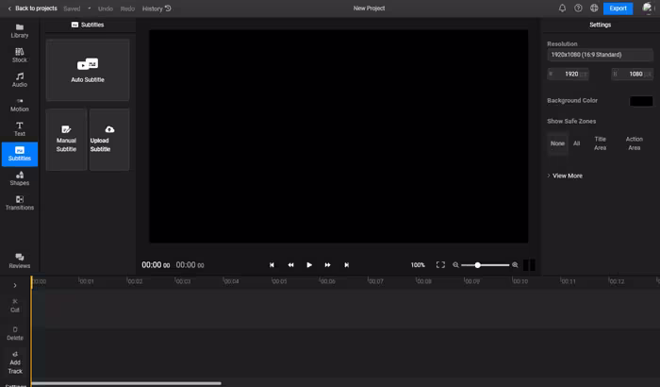Screen dimensions: 660x387
Task: Skip to the end of video
Action: coord(346,265)
